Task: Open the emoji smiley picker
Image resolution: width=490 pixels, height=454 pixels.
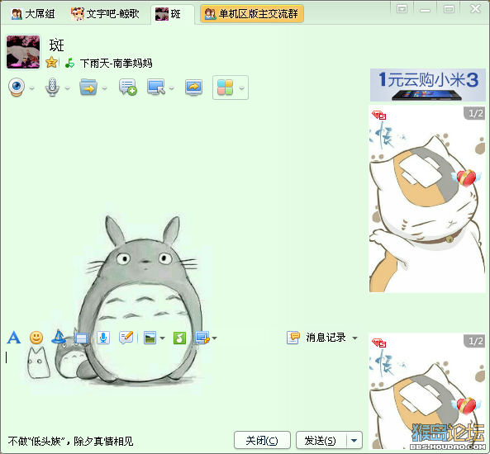Action: [36, 338]
